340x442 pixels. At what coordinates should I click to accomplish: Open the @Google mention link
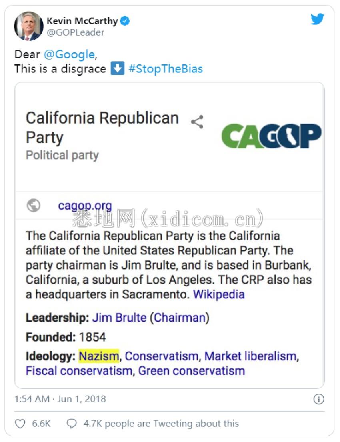(69, 54)
